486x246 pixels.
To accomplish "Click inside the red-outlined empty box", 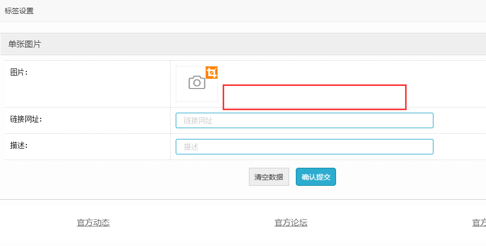I will click(x=314, y=97).
